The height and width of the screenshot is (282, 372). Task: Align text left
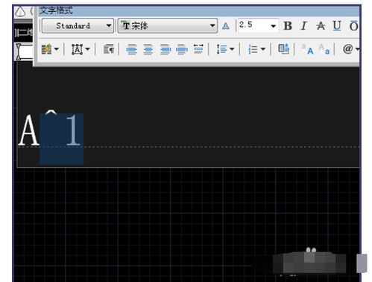pyautogui.click(x=132, y=49)
